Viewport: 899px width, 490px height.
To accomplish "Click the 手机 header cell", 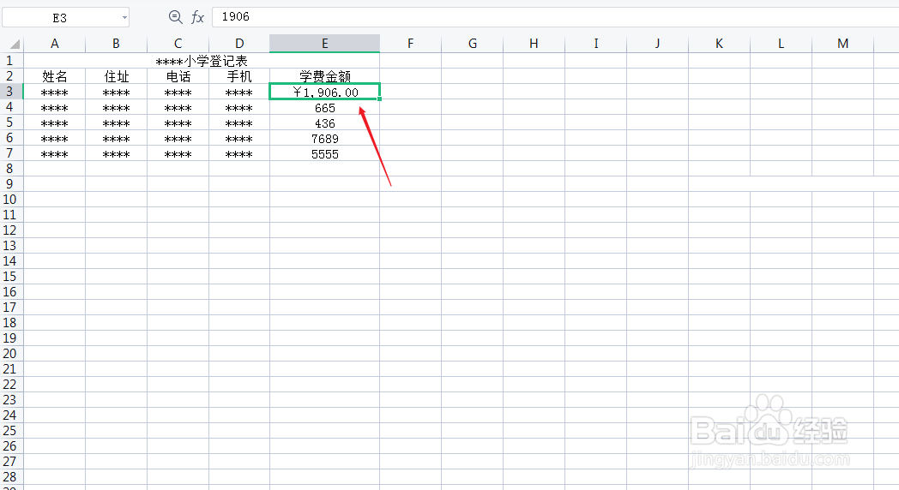I will coord(239,76).
